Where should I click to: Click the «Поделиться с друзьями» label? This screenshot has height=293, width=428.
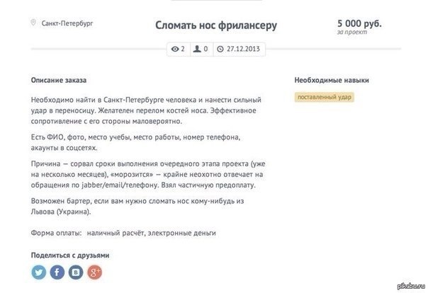pos(70,254)
